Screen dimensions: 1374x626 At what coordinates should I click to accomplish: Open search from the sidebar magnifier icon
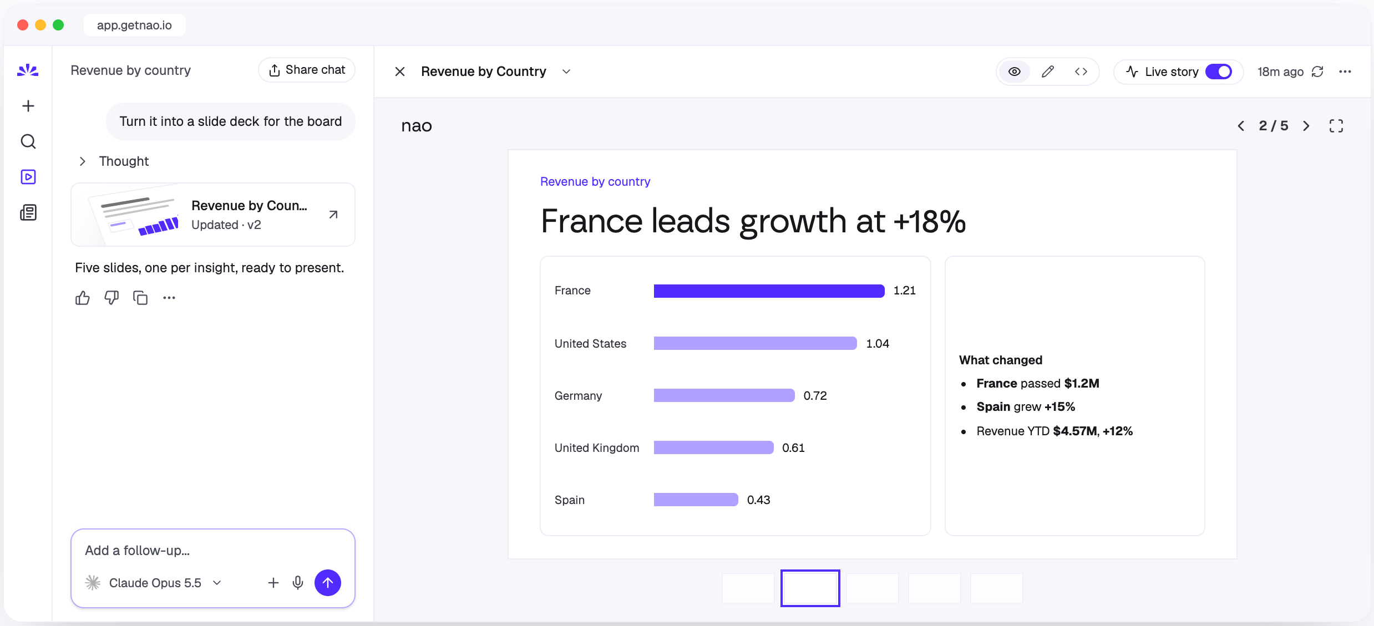click(28, 141)
